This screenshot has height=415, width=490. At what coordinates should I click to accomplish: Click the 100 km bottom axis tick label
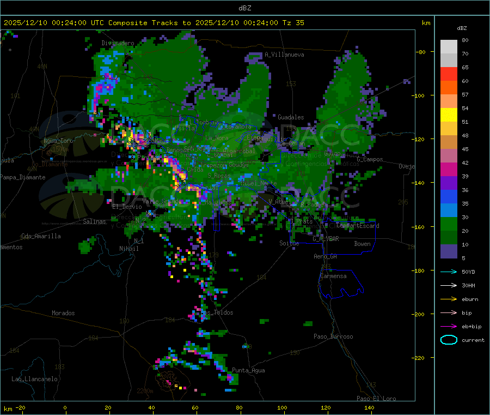pos(282,407)
